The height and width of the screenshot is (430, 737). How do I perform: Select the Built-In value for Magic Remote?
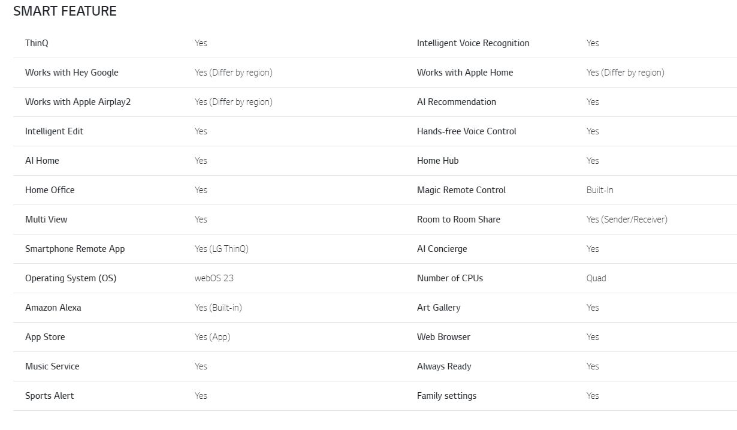[x=600, y=190]
